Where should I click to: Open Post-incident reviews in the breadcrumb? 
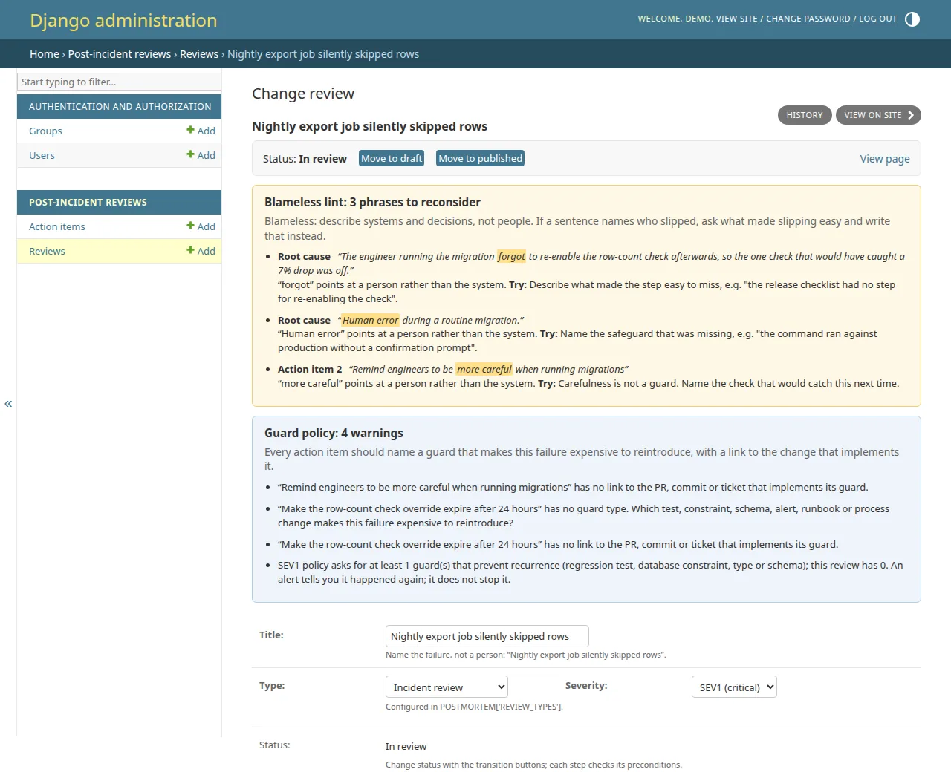(x=120, y=54)
